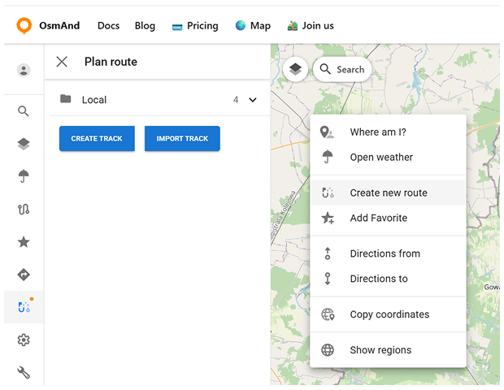Viewport: 504px width, 390px height.
Task: Close the Plan route panel
Action: pyautogui.click(x=62, y=62)
